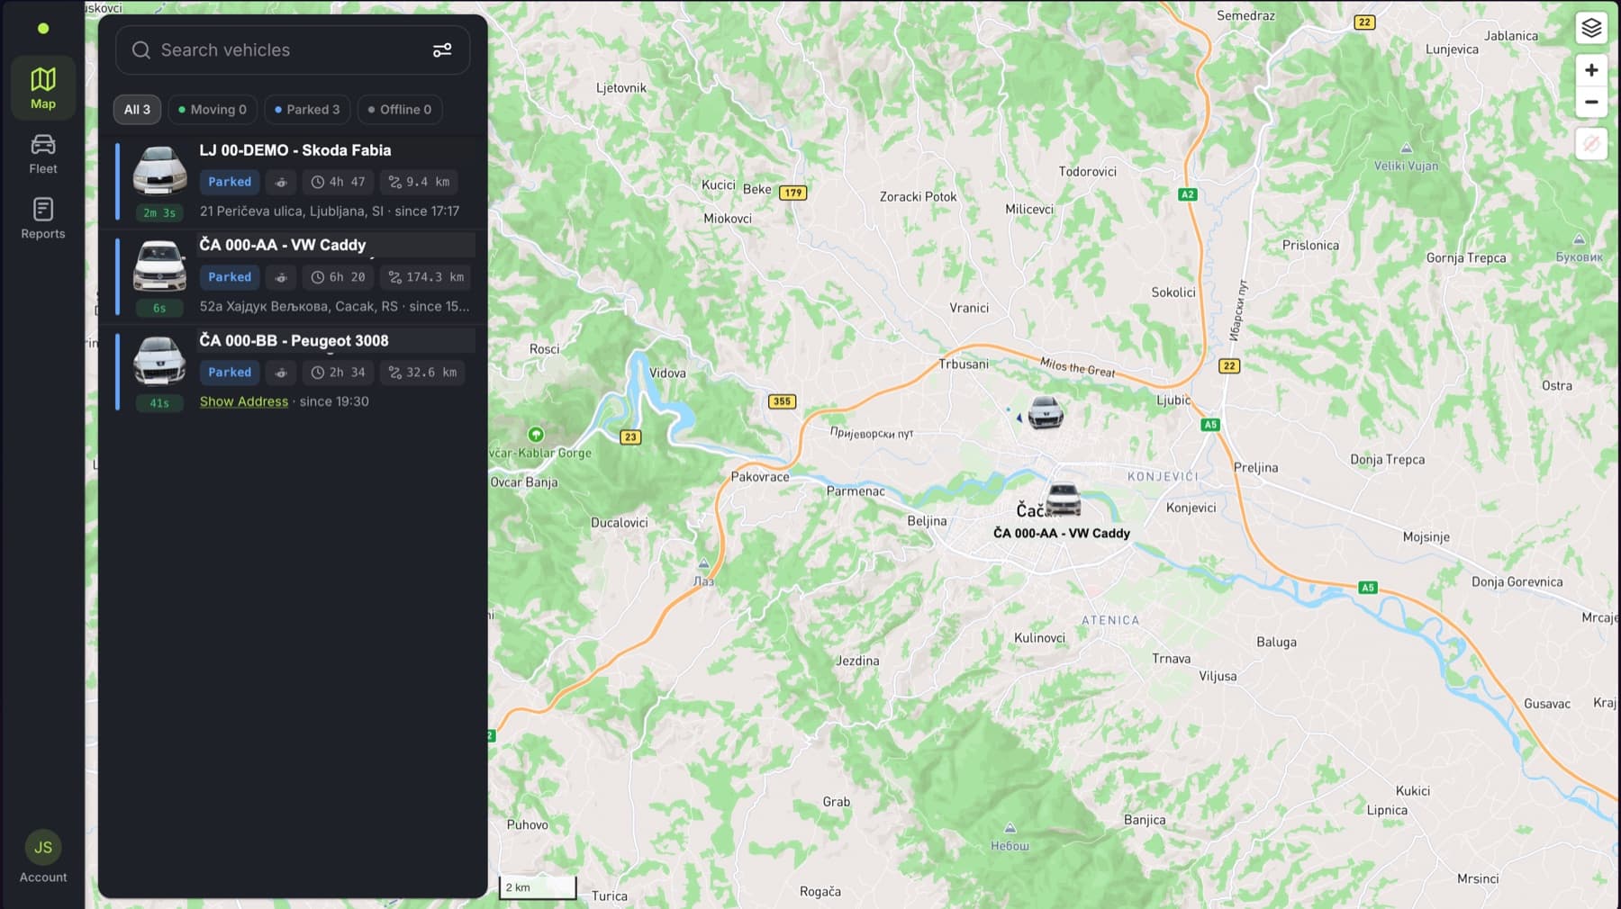Filter vehicles by Moving 0
This screenshot has width=1621, height=909.
(213, 110)
